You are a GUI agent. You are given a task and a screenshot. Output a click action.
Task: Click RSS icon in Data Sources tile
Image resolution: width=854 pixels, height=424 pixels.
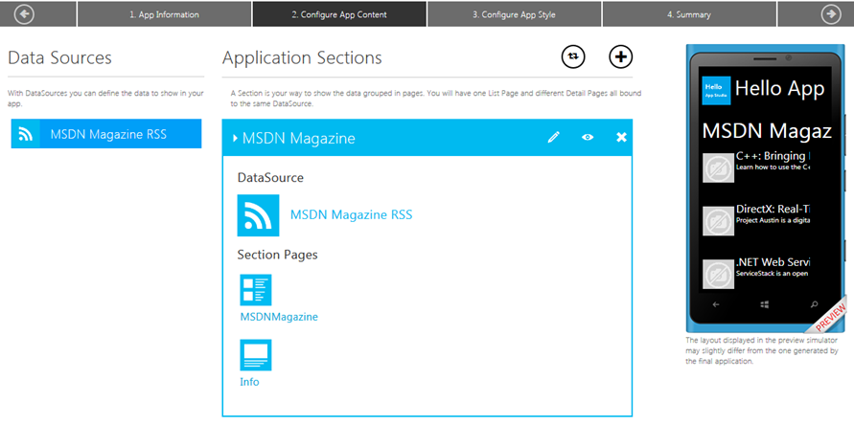(x=26, y=134)
